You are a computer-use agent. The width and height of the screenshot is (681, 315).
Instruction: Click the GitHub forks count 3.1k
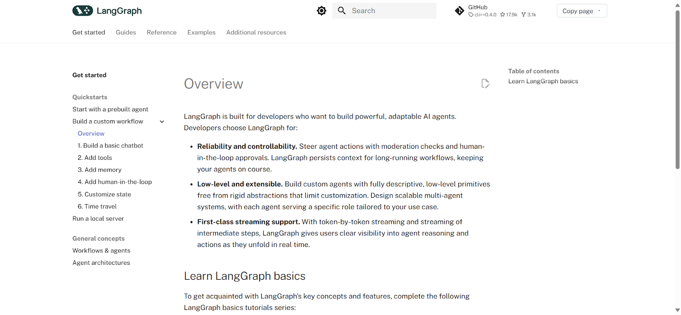[529, 14]
